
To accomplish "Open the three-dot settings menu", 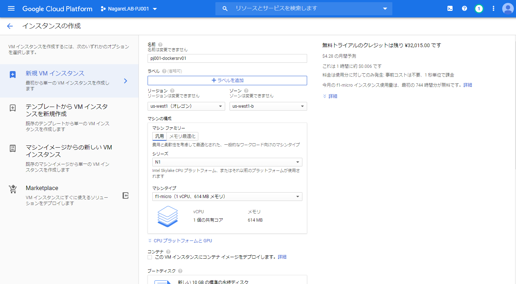I will (493, 8).
